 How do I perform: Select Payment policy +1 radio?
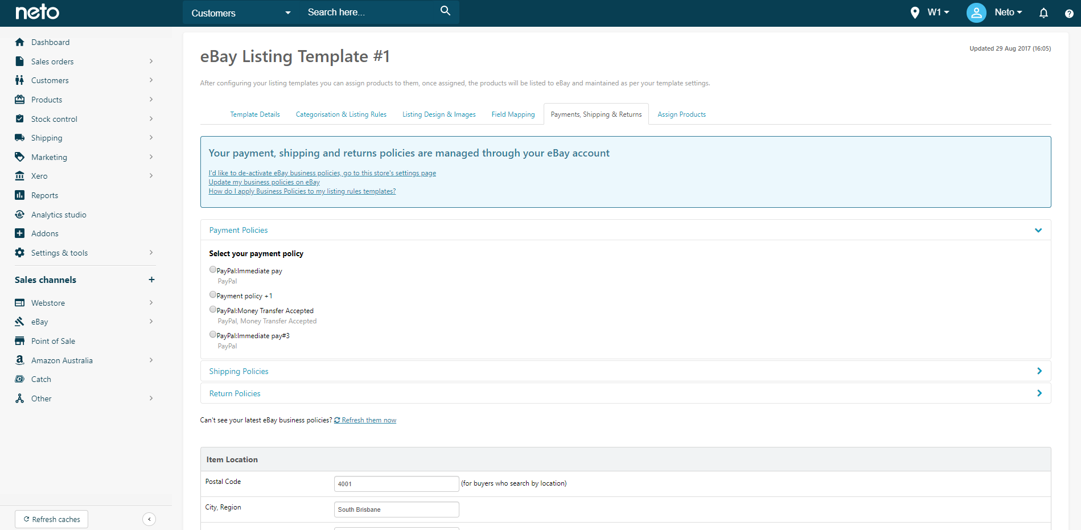[213, 295]
